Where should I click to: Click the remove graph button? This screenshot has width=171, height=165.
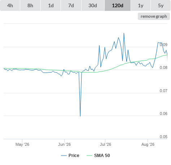(x=154, y=16)
